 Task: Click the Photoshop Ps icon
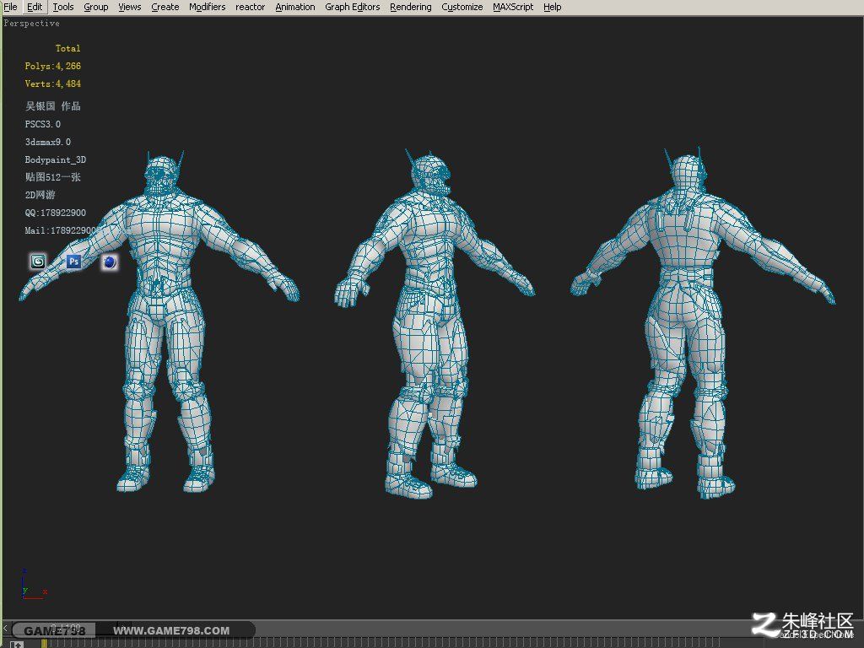[74, 262]
